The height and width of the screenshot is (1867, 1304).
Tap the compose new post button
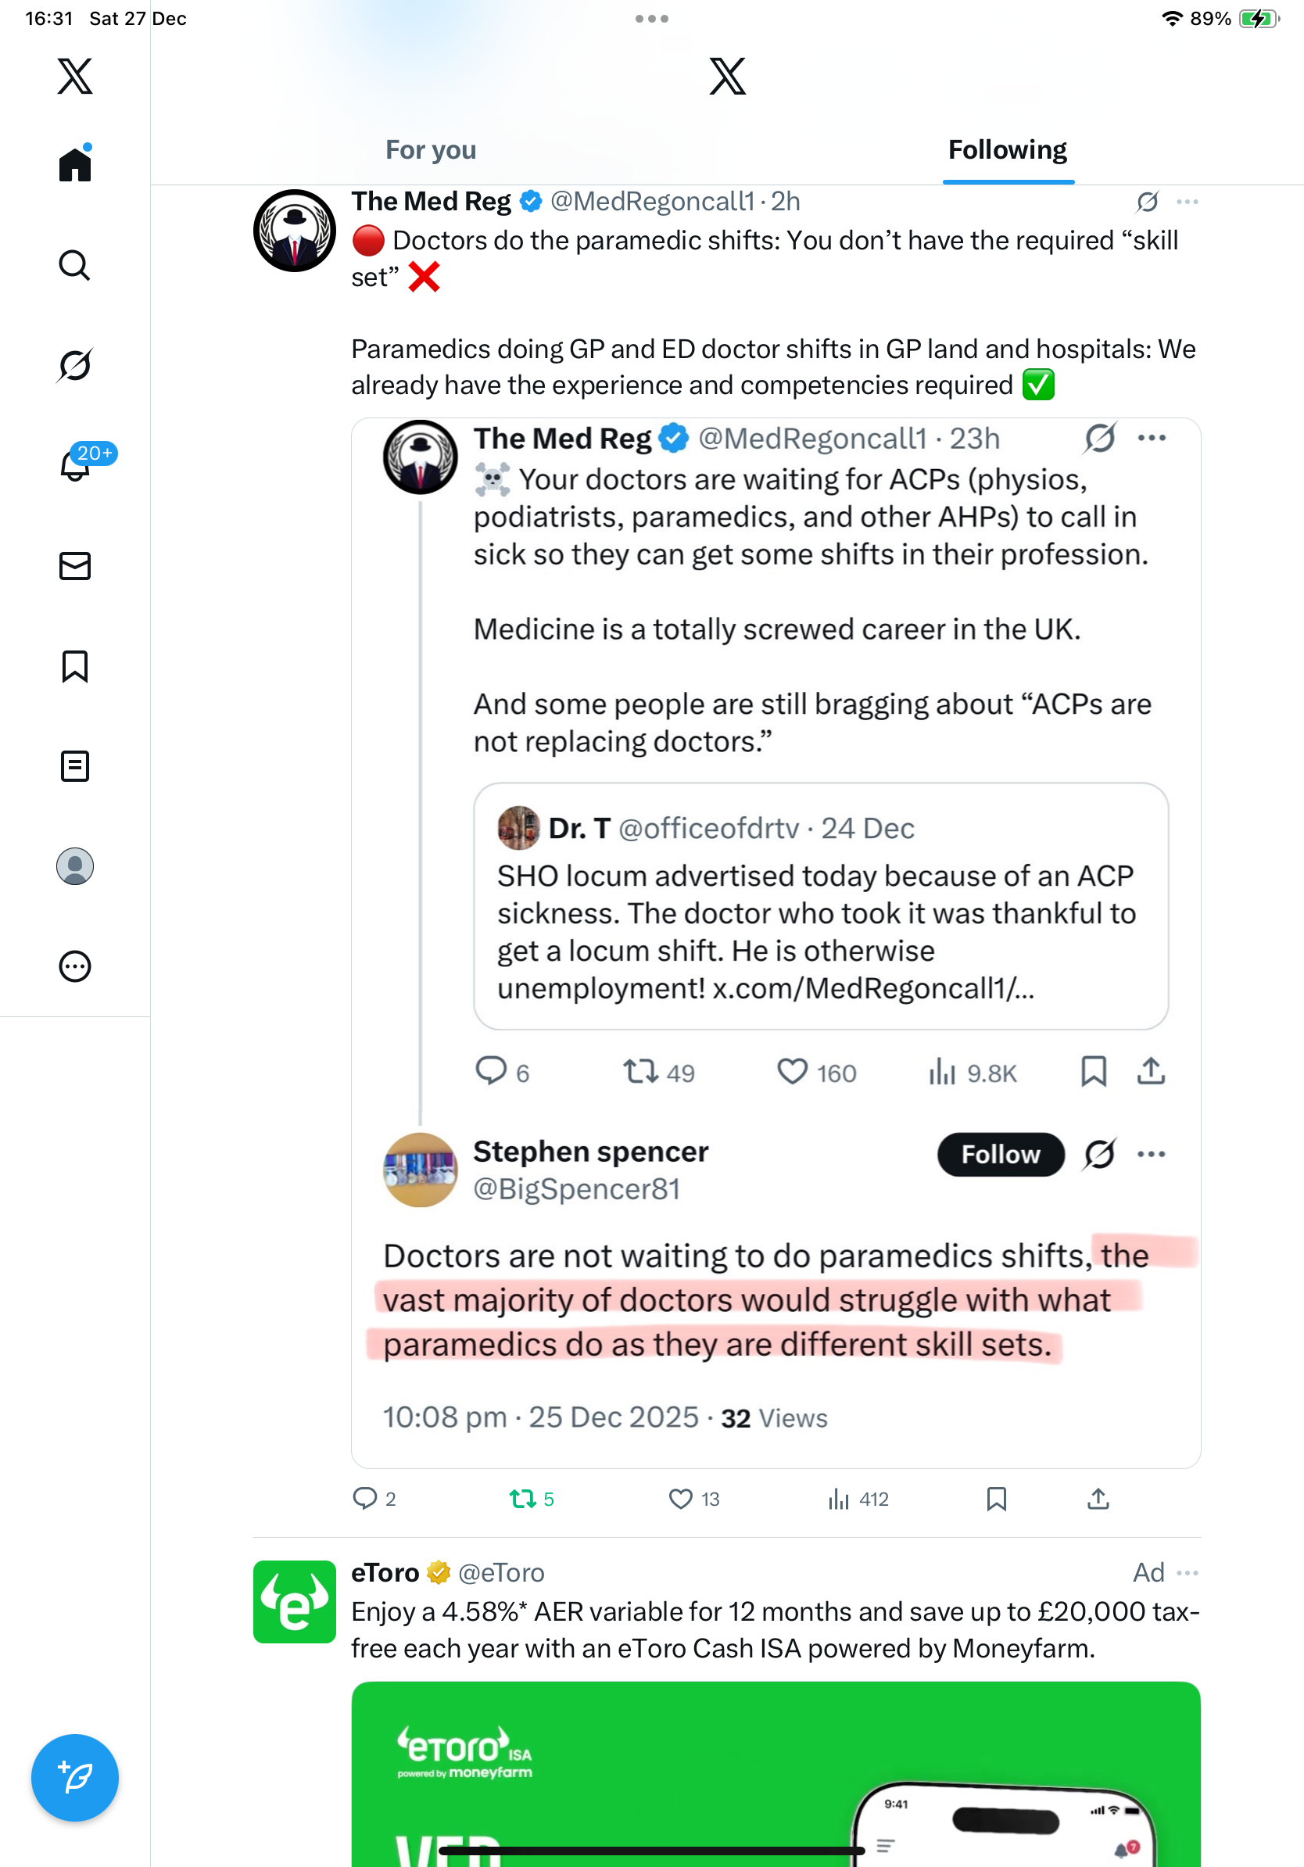(75, 1778)
